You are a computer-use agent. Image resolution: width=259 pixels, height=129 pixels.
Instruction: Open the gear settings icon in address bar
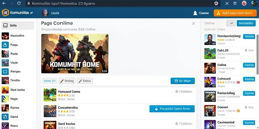click(x=216, y=4)
